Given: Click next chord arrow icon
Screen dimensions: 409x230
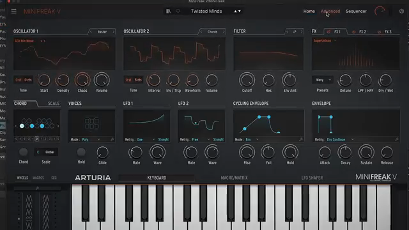Looking at the screenshot, I should (x=58, y=126).
